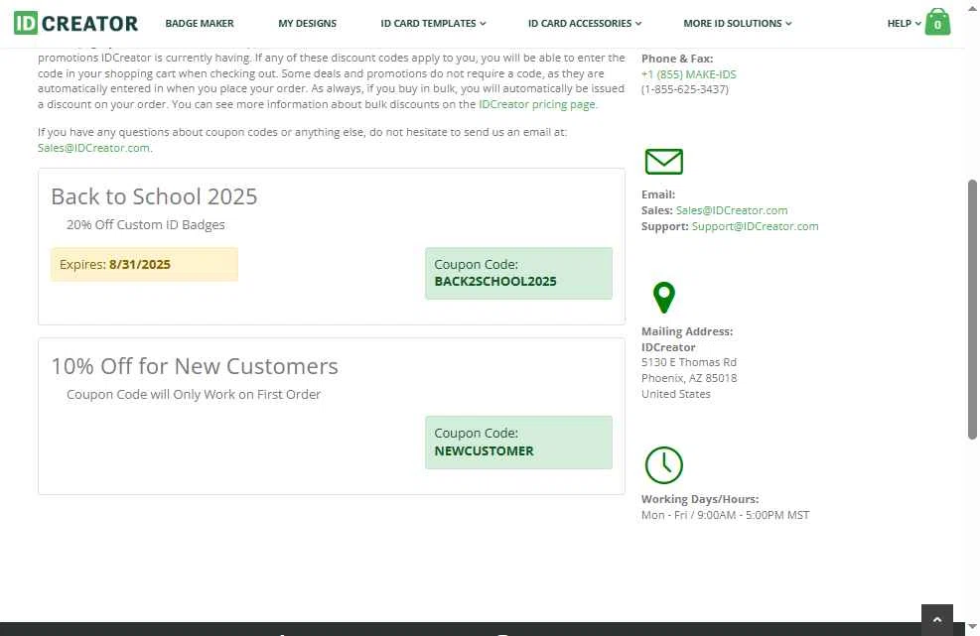
Task: Open the shopping cart bag icon
Action: point(937,22)
